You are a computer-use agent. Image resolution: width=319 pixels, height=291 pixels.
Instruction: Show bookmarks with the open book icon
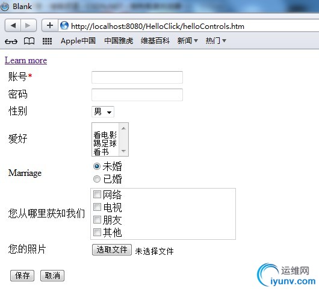29,41
